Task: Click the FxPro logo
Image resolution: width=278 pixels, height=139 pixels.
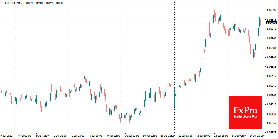Action: pos(245,110)
